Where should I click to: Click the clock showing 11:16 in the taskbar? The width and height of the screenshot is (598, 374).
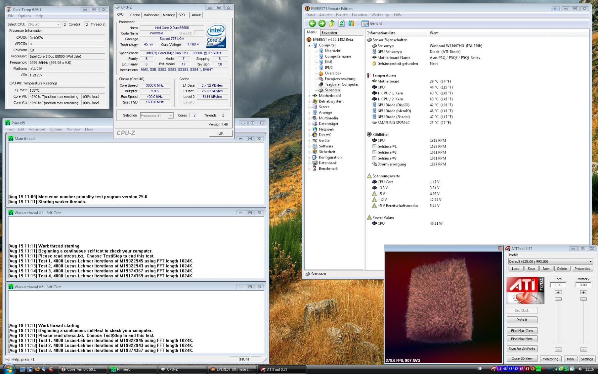point(589,369)
